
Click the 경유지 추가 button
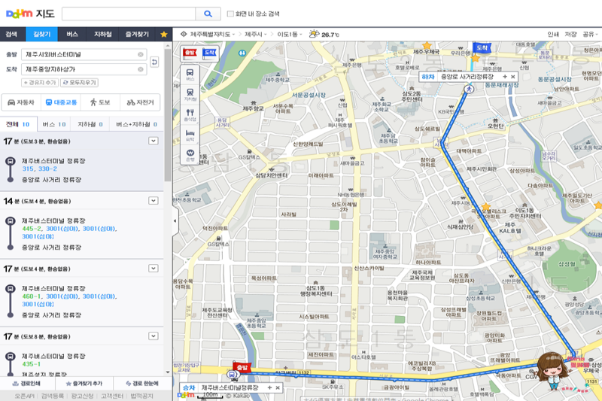[x=40, y=83]
